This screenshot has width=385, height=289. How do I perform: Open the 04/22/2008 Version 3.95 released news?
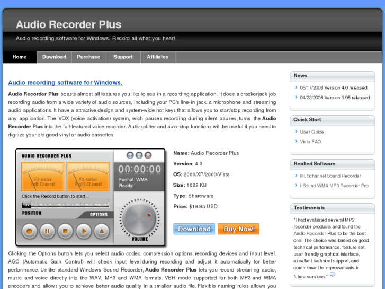pyautogui.click(x=335, y=98)
